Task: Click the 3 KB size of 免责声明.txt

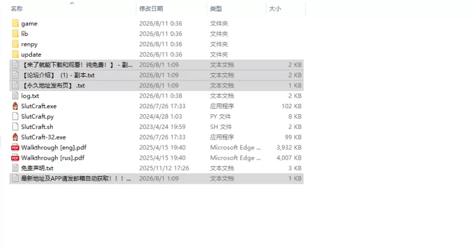Action: pyautogui.click(x=294, y=168)
